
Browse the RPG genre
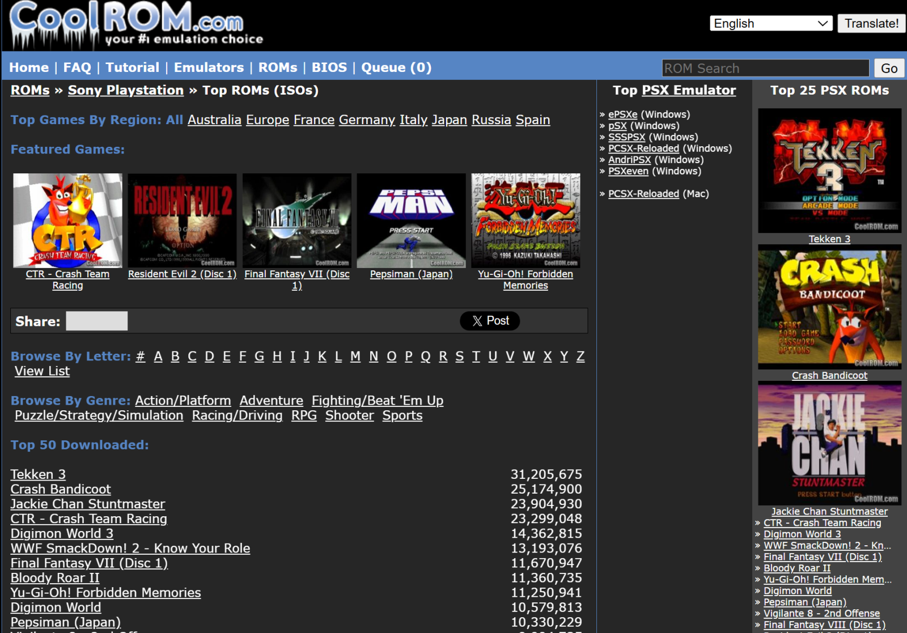304,415
